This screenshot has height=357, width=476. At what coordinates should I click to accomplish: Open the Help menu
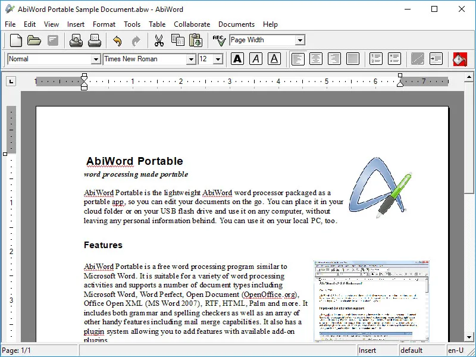(x=270, y=24)
